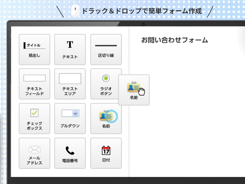Screen dimensions: 245x184
Task: Toggle the green チェックボックス checkmark icon
Action: [x=34, y=113]
